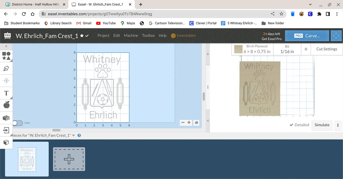The width and height of the screenshot is (343, 179).
Task: Open the Inventables link
Action: (x=183, y=36)
